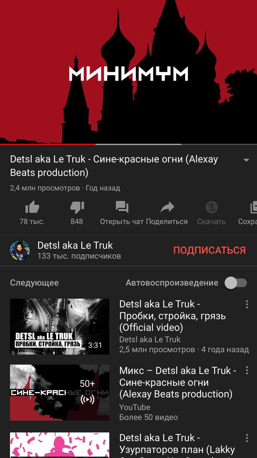Image resolution: width=257 pixels, height=458 pixels.
Task: Tap the МИНИМУМ video player area
Action: pyautogui.click(x=128, y=72)
